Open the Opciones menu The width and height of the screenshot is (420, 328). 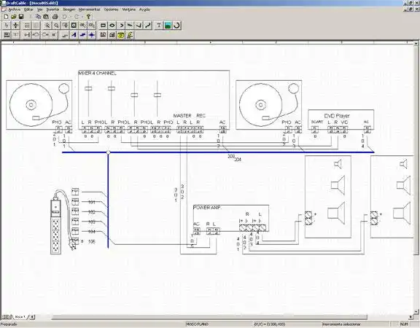tap(111, 9)
